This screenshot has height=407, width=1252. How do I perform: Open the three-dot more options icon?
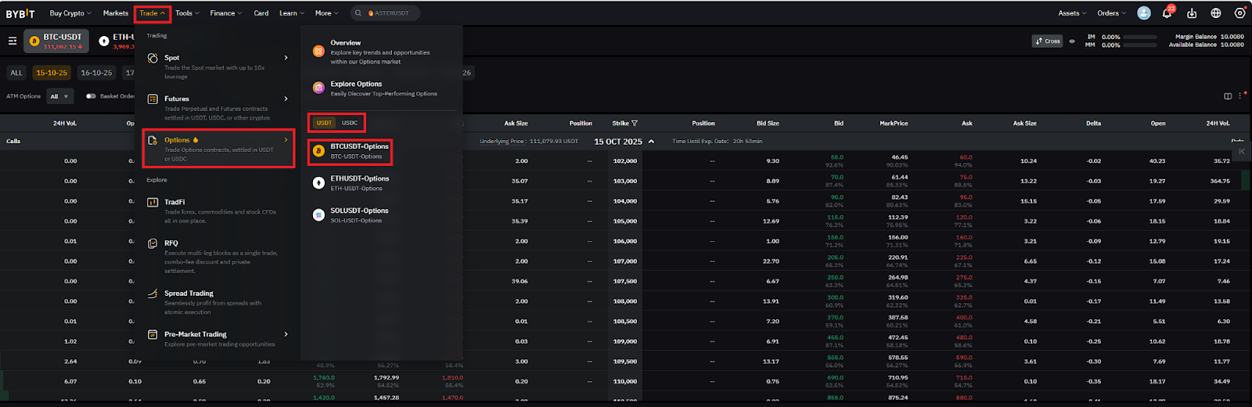[1239, 96]
